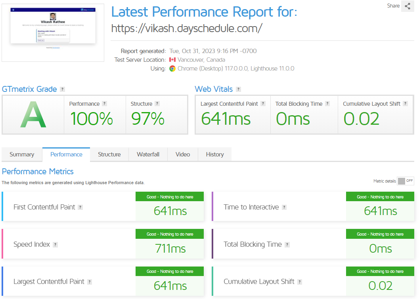Click help icon for Web Vitals Largest Contentful Paint
Screen dimensions: 419x299
[x=263, y=104]
